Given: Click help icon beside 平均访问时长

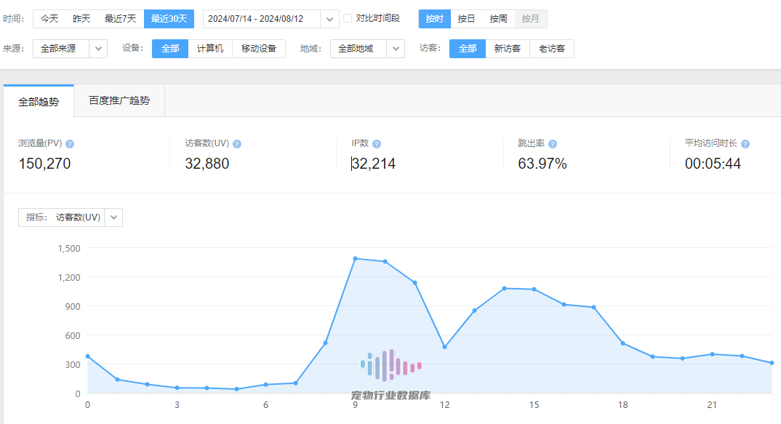Looking at the screenshot, I should click(x=745, y=144).
